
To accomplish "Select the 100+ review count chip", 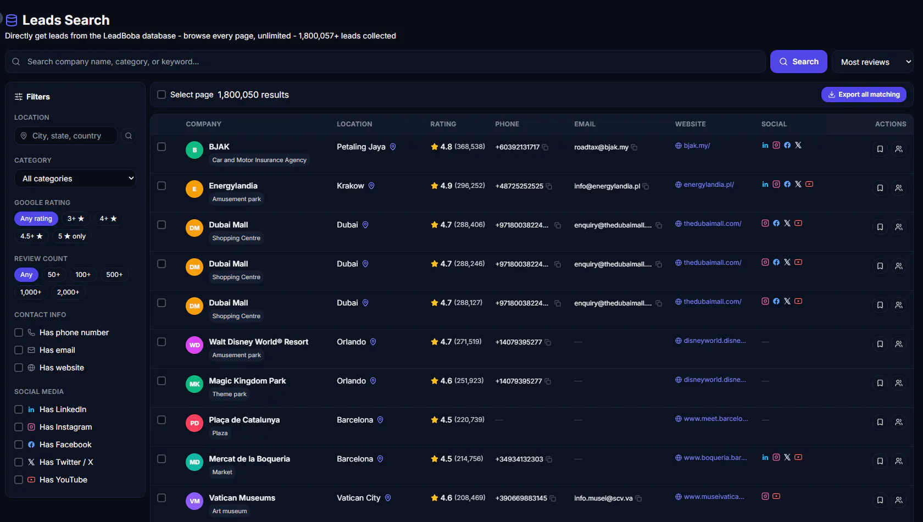I will click(83, 275).
